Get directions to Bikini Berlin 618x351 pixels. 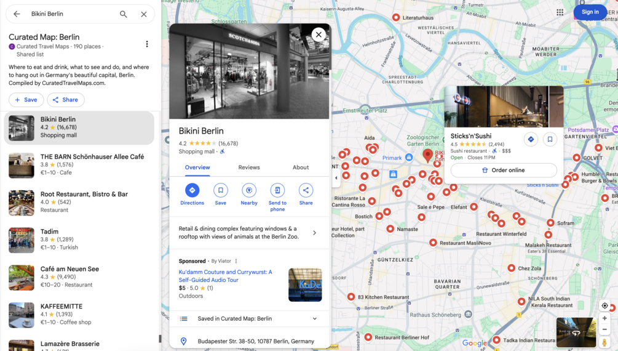(x=192, y=190)
